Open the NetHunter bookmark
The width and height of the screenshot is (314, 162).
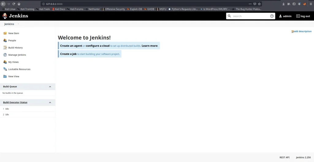93,9
